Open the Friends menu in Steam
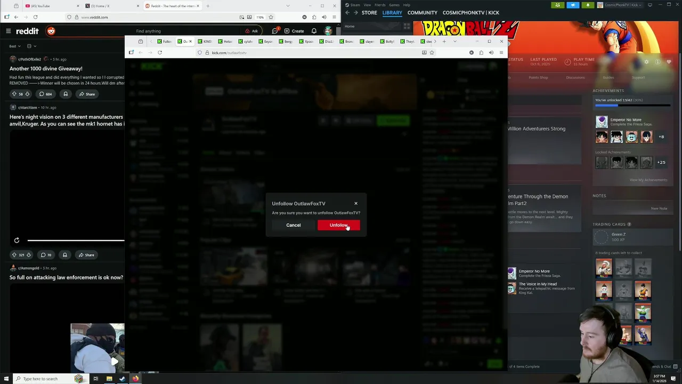Image resolution: width=682 pixels, height=384 pixels. (x=380, y=5)
